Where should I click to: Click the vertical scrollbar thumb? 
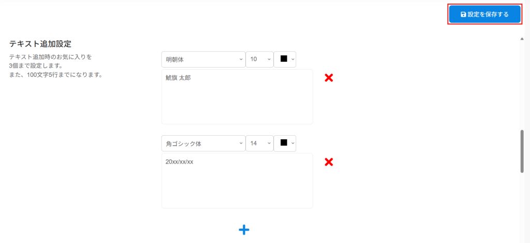pyautogui.click(x=522, y=151)
